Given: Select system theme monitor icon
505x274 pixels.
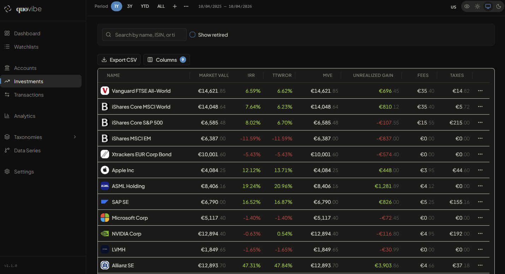Looking at the screenshot, I should 488,6.
